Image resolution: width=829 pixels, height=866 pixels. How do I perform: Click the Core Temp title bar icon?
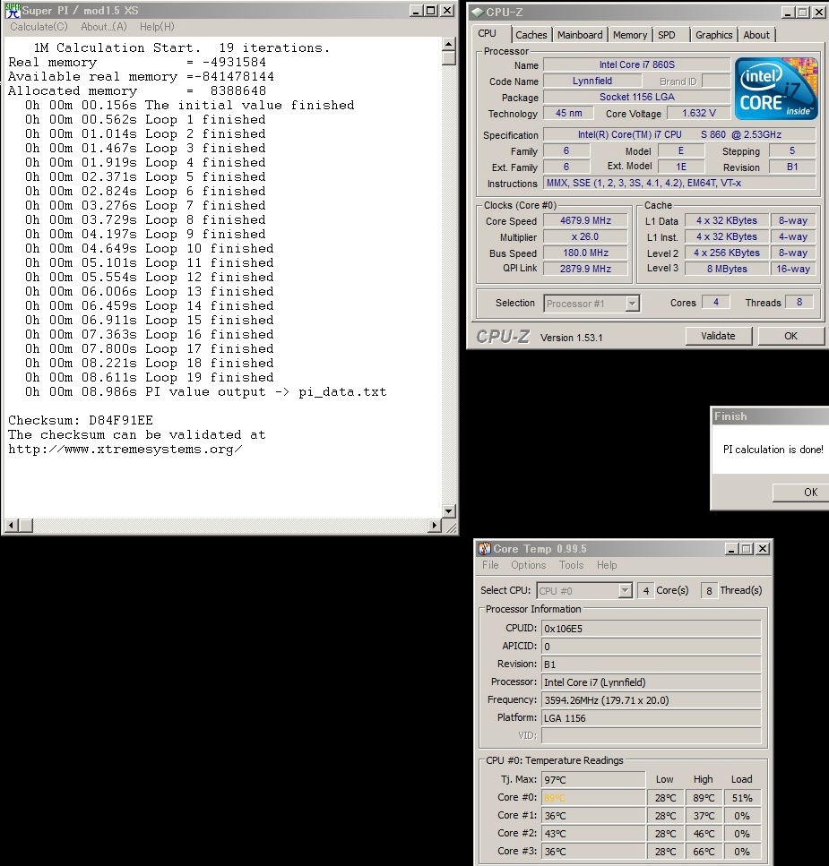[485, 548]
